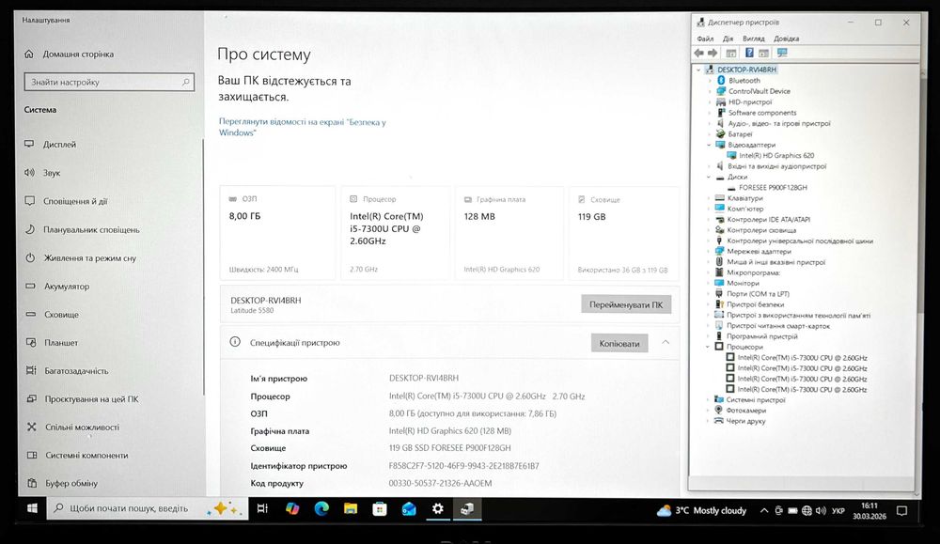Viewport: 940px width, 544px height.
Task: Open Microsoft Store from the taskbar
Action: coord(380,508)
